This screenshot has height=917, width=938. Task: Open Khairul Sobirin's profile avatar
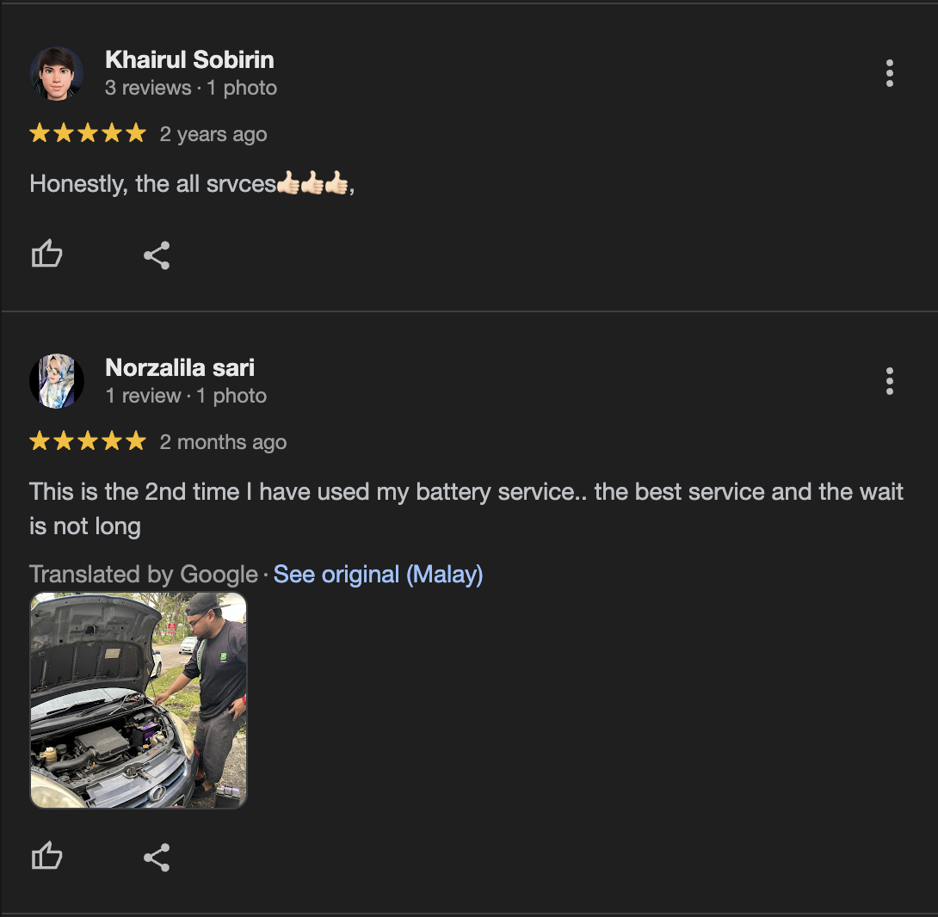point(57,74)
